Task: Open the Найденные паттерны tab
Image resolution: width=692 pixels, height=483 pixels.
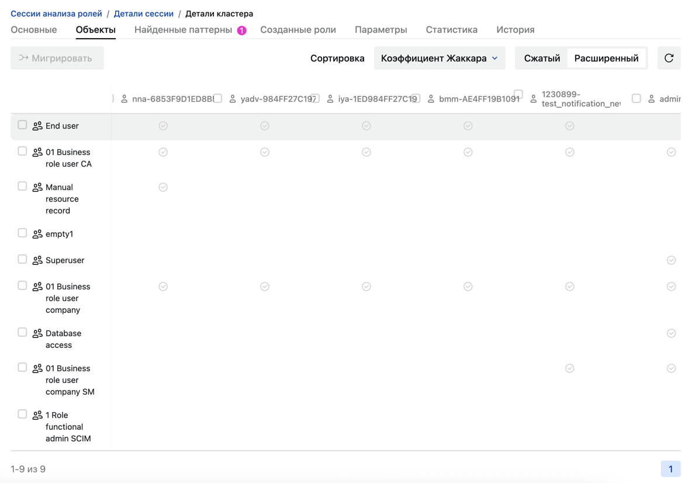Action: tap(190, 30)
